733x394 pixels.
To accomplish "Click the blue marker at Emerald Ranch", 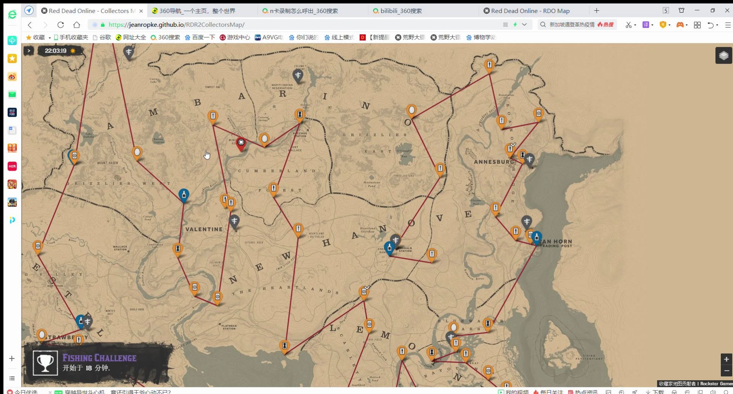I will [x=389, y=248].
